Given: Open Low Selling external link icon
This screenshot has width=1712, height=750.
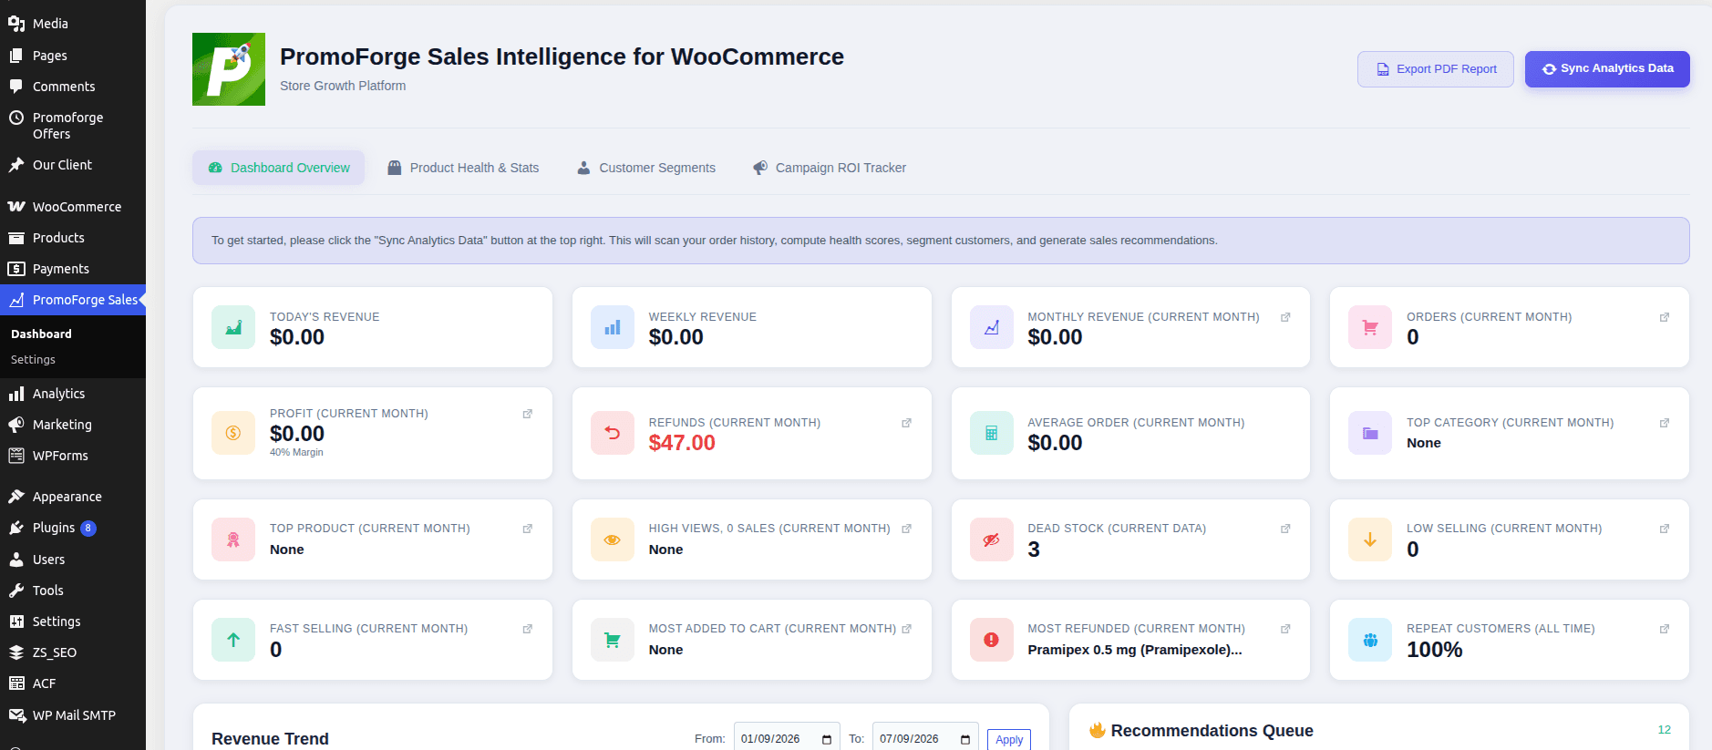Looking at the screenshot, I should tap(1665, 529).
